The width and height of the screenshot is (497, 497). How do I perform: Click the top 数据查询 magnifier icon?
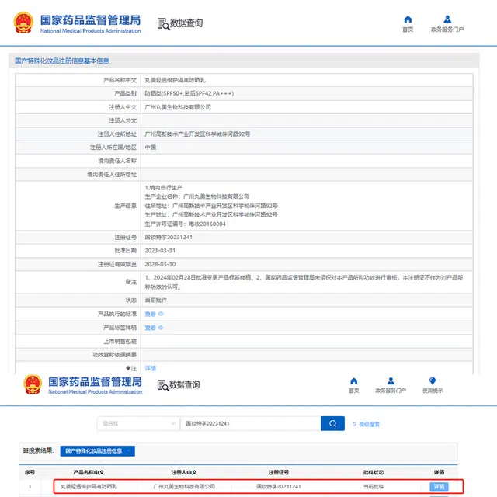coord(164,23)
